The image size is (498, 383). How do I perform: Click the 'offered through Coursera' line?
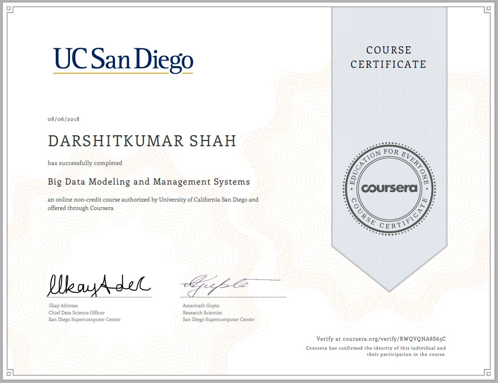[x=80, y=208]
